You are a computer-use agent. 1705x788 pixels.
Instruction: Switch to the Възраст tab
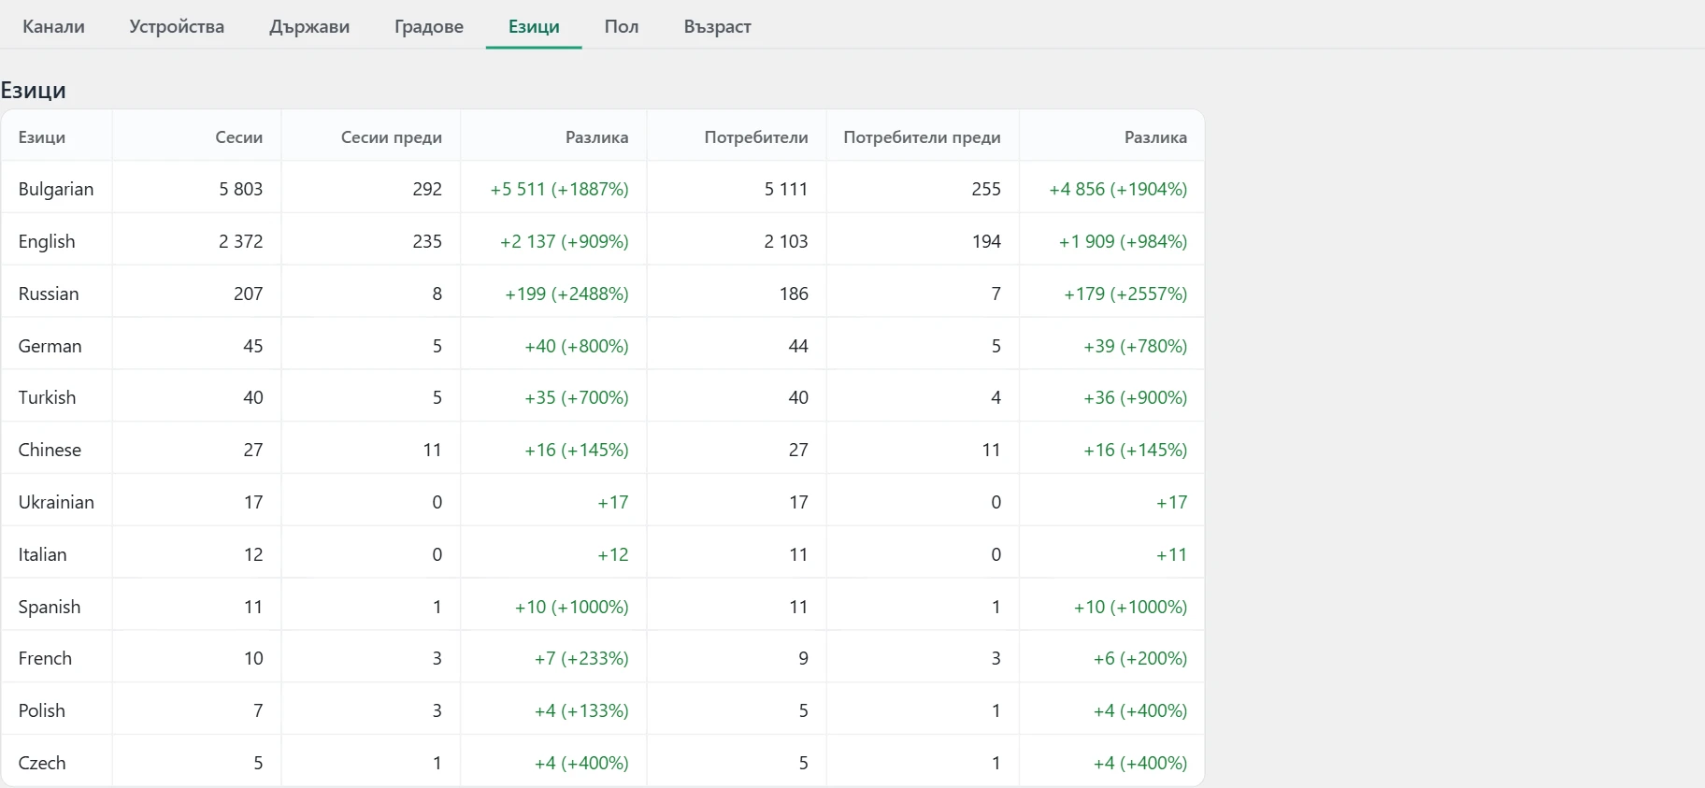point(717,26)
